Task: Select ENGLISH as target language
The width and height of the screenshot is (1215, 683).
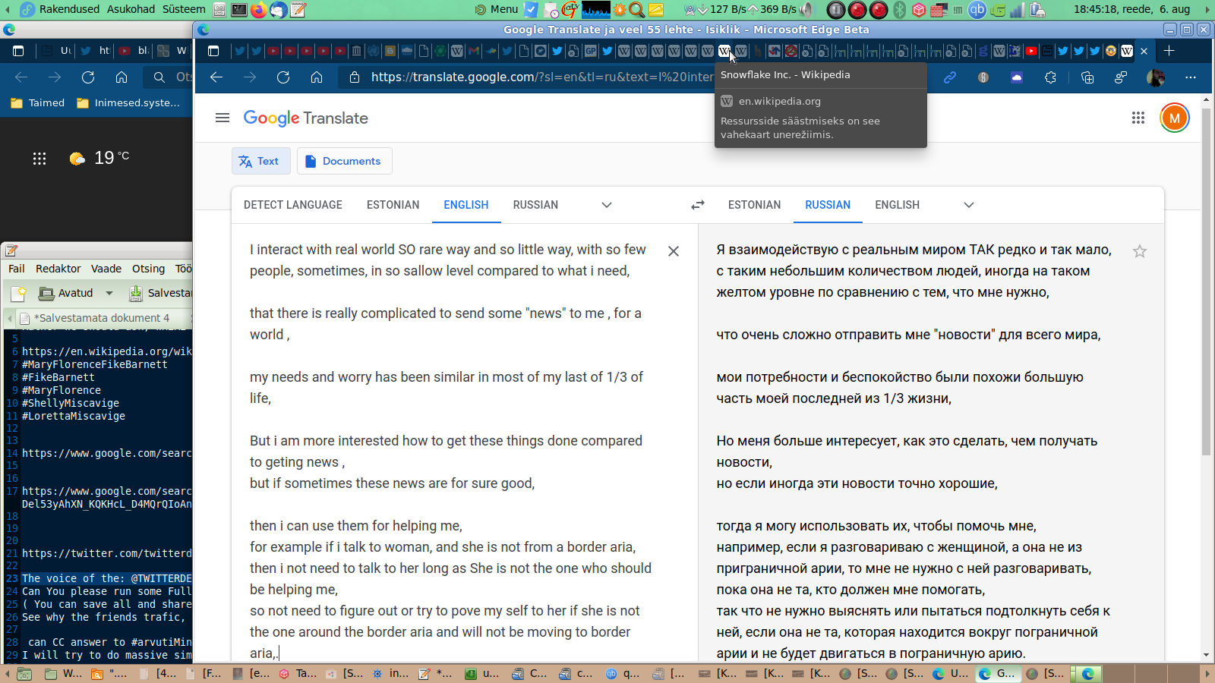Action: pyautogui.click(x=897, y=205)
